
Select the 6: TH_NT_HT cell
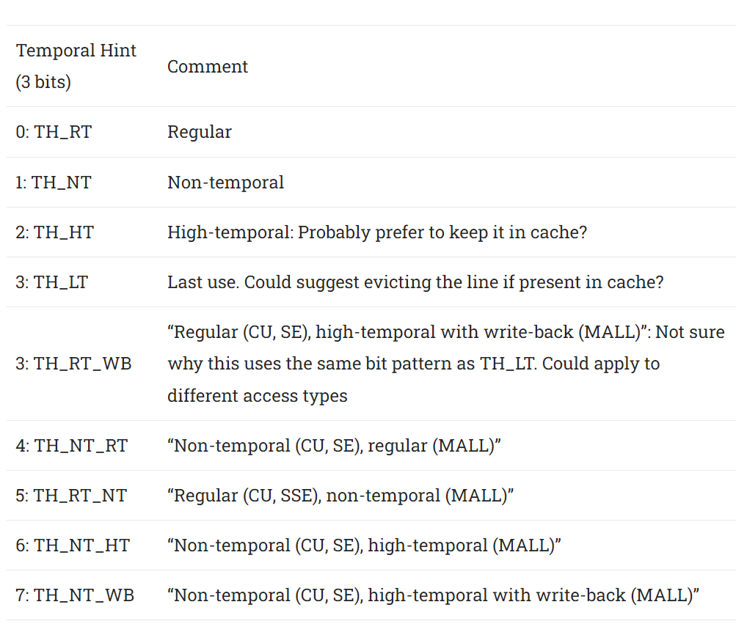tap(73, 545)
